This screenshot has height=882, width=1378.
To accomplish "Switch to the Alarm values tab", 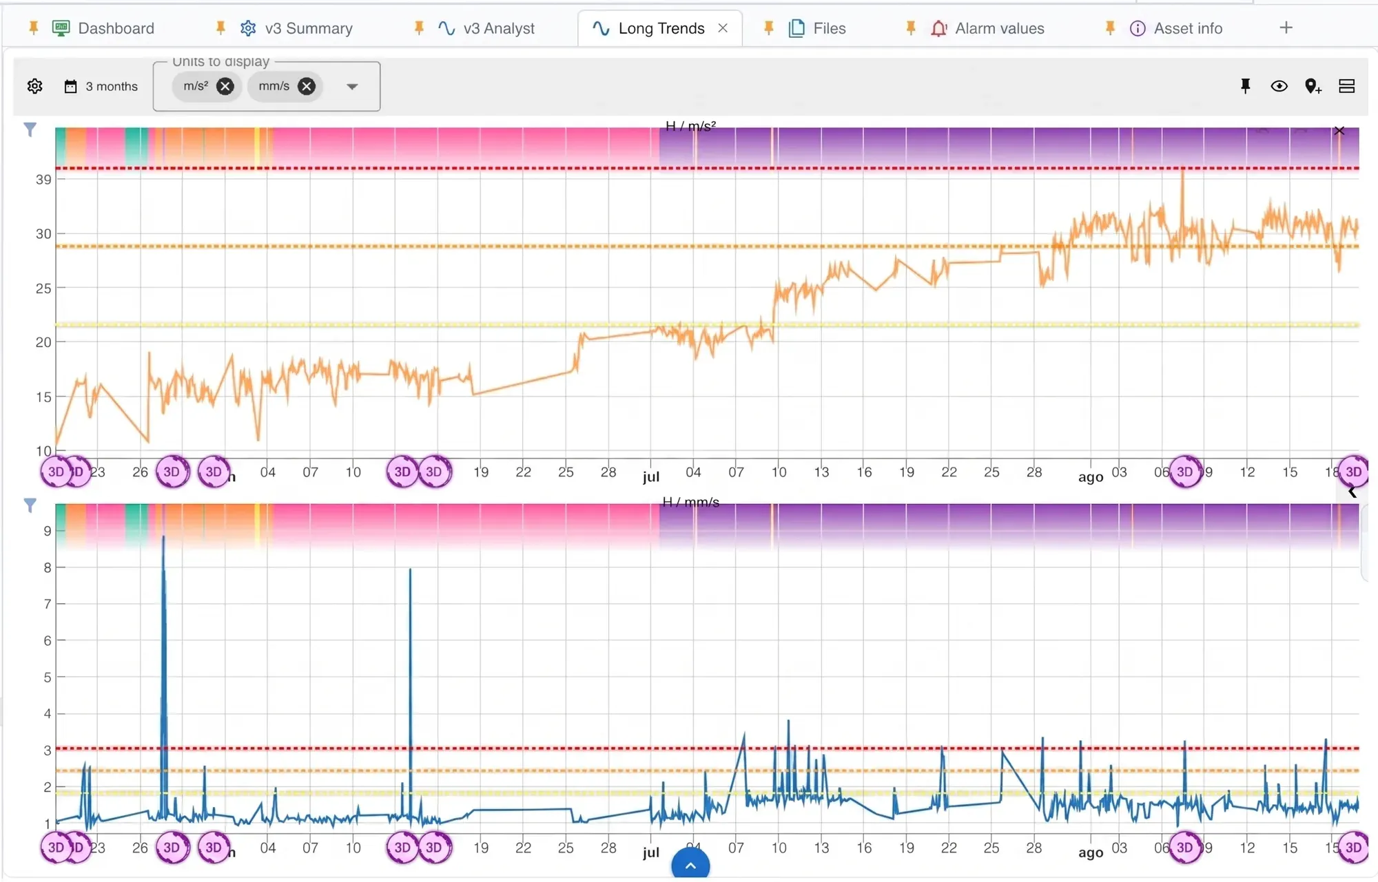I will click(x=987, y=28).
